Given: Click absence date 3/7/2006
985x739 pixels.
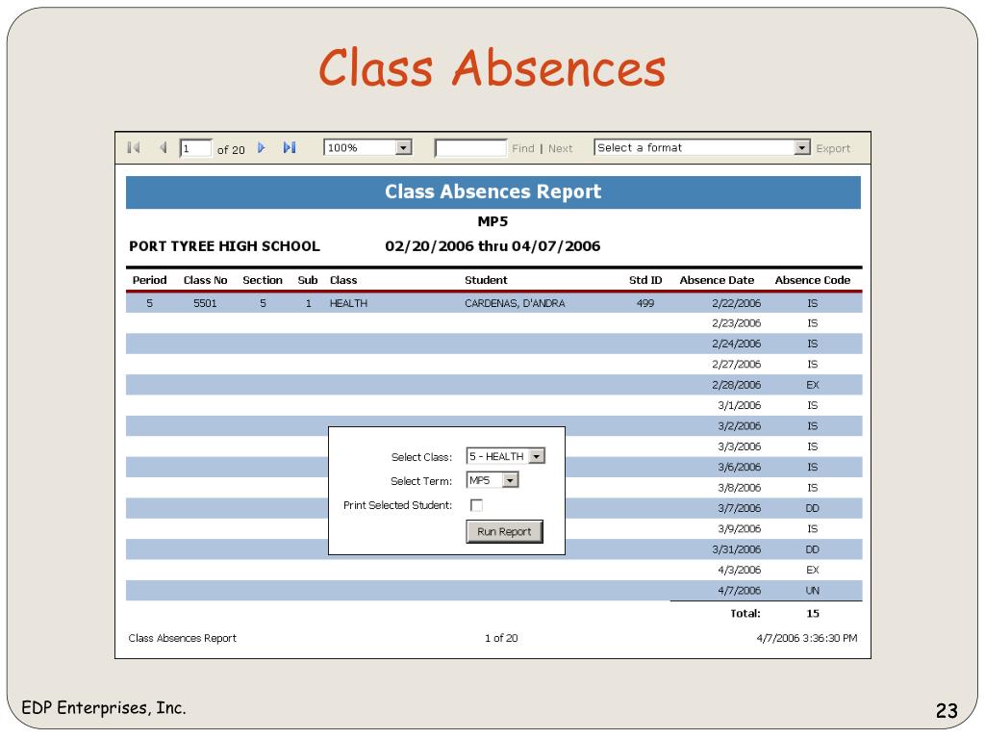Looking at the screenshot, I should [740, 508].
